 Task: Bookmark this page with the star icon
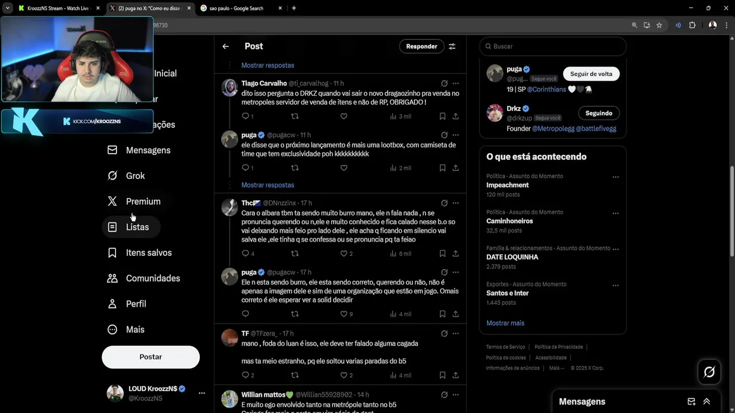[x=659, y=25]
